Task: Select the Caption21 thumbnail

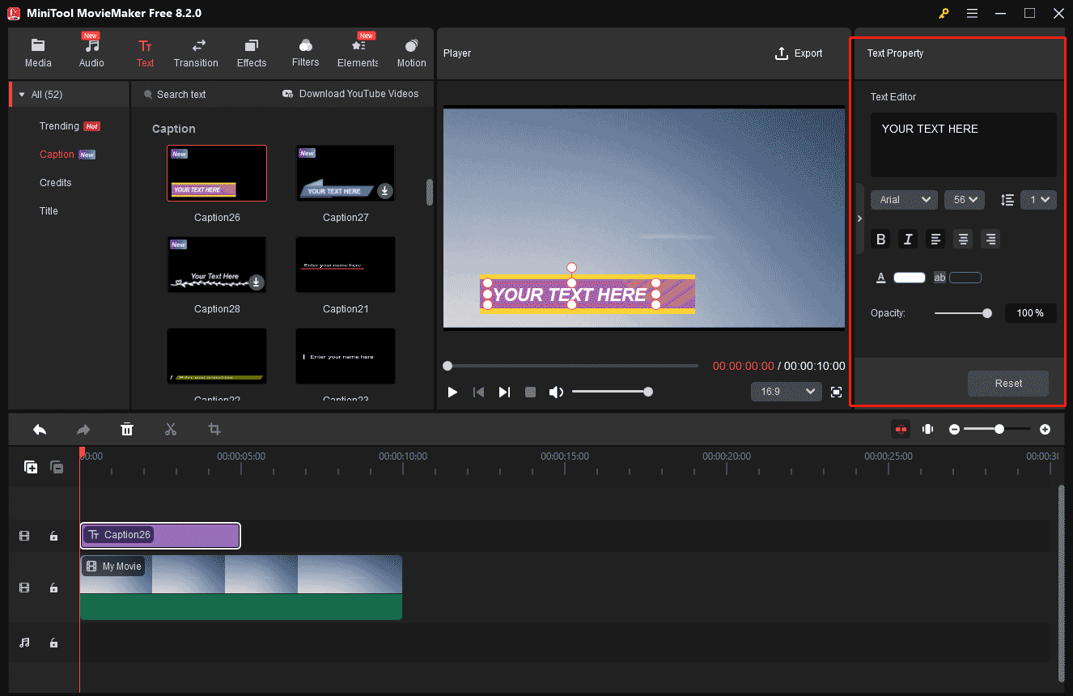Action: point(346,265)
